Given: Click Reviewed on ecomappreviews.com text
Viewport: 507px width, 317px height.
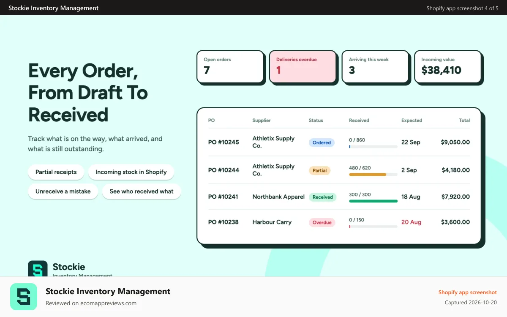Looking at the screenshot, I should (x=91, y=303).
